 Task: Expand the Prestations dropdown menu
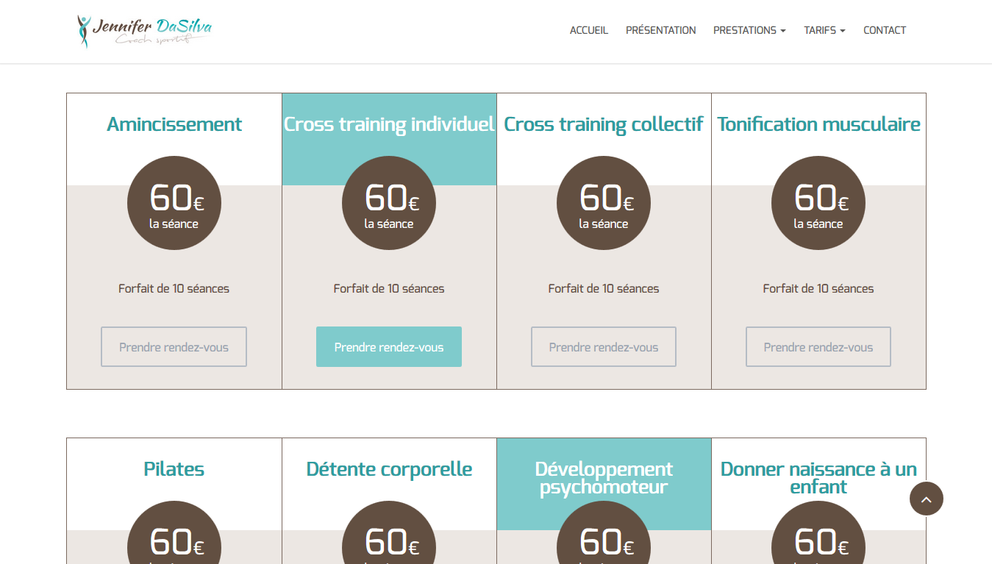tap(749, 30)
